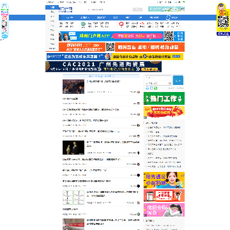Open the orange phone app promotion banner

pos(164,195)
